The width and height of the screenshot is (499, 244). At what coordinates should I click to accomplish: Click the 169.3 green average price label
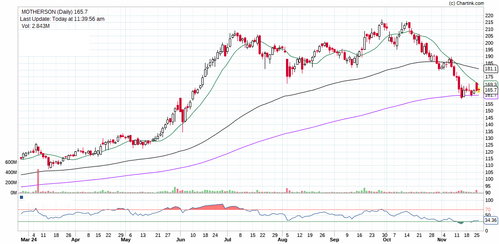click(x=491, y=84)
